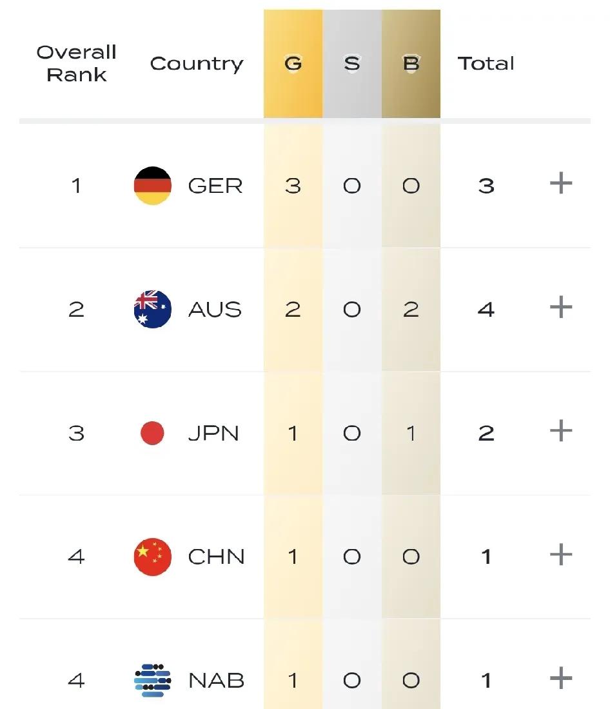Sort by Bronze column header
This screenshot has width=610, height=709.
pyautogui.click(x=411, y=64)
